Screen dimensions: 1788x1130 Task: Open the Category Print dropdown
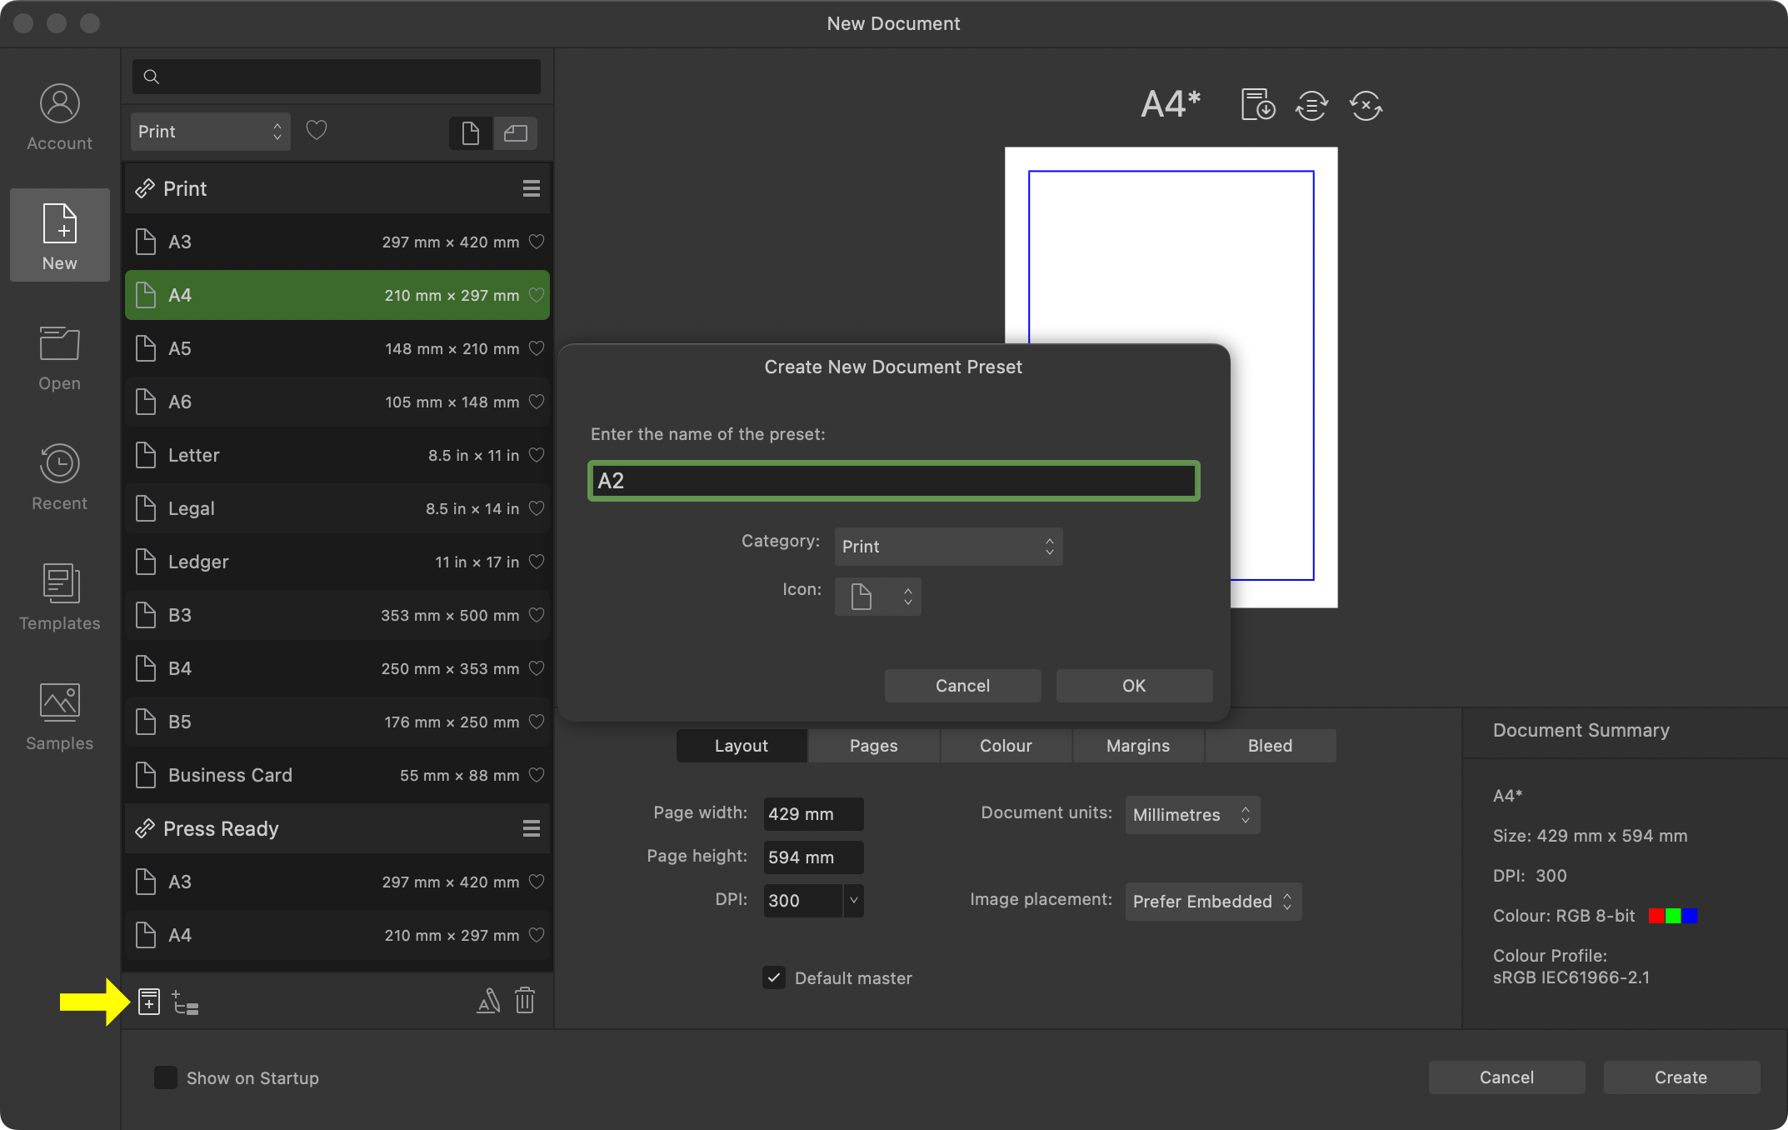pyautogui.click(x=947, y=547)
